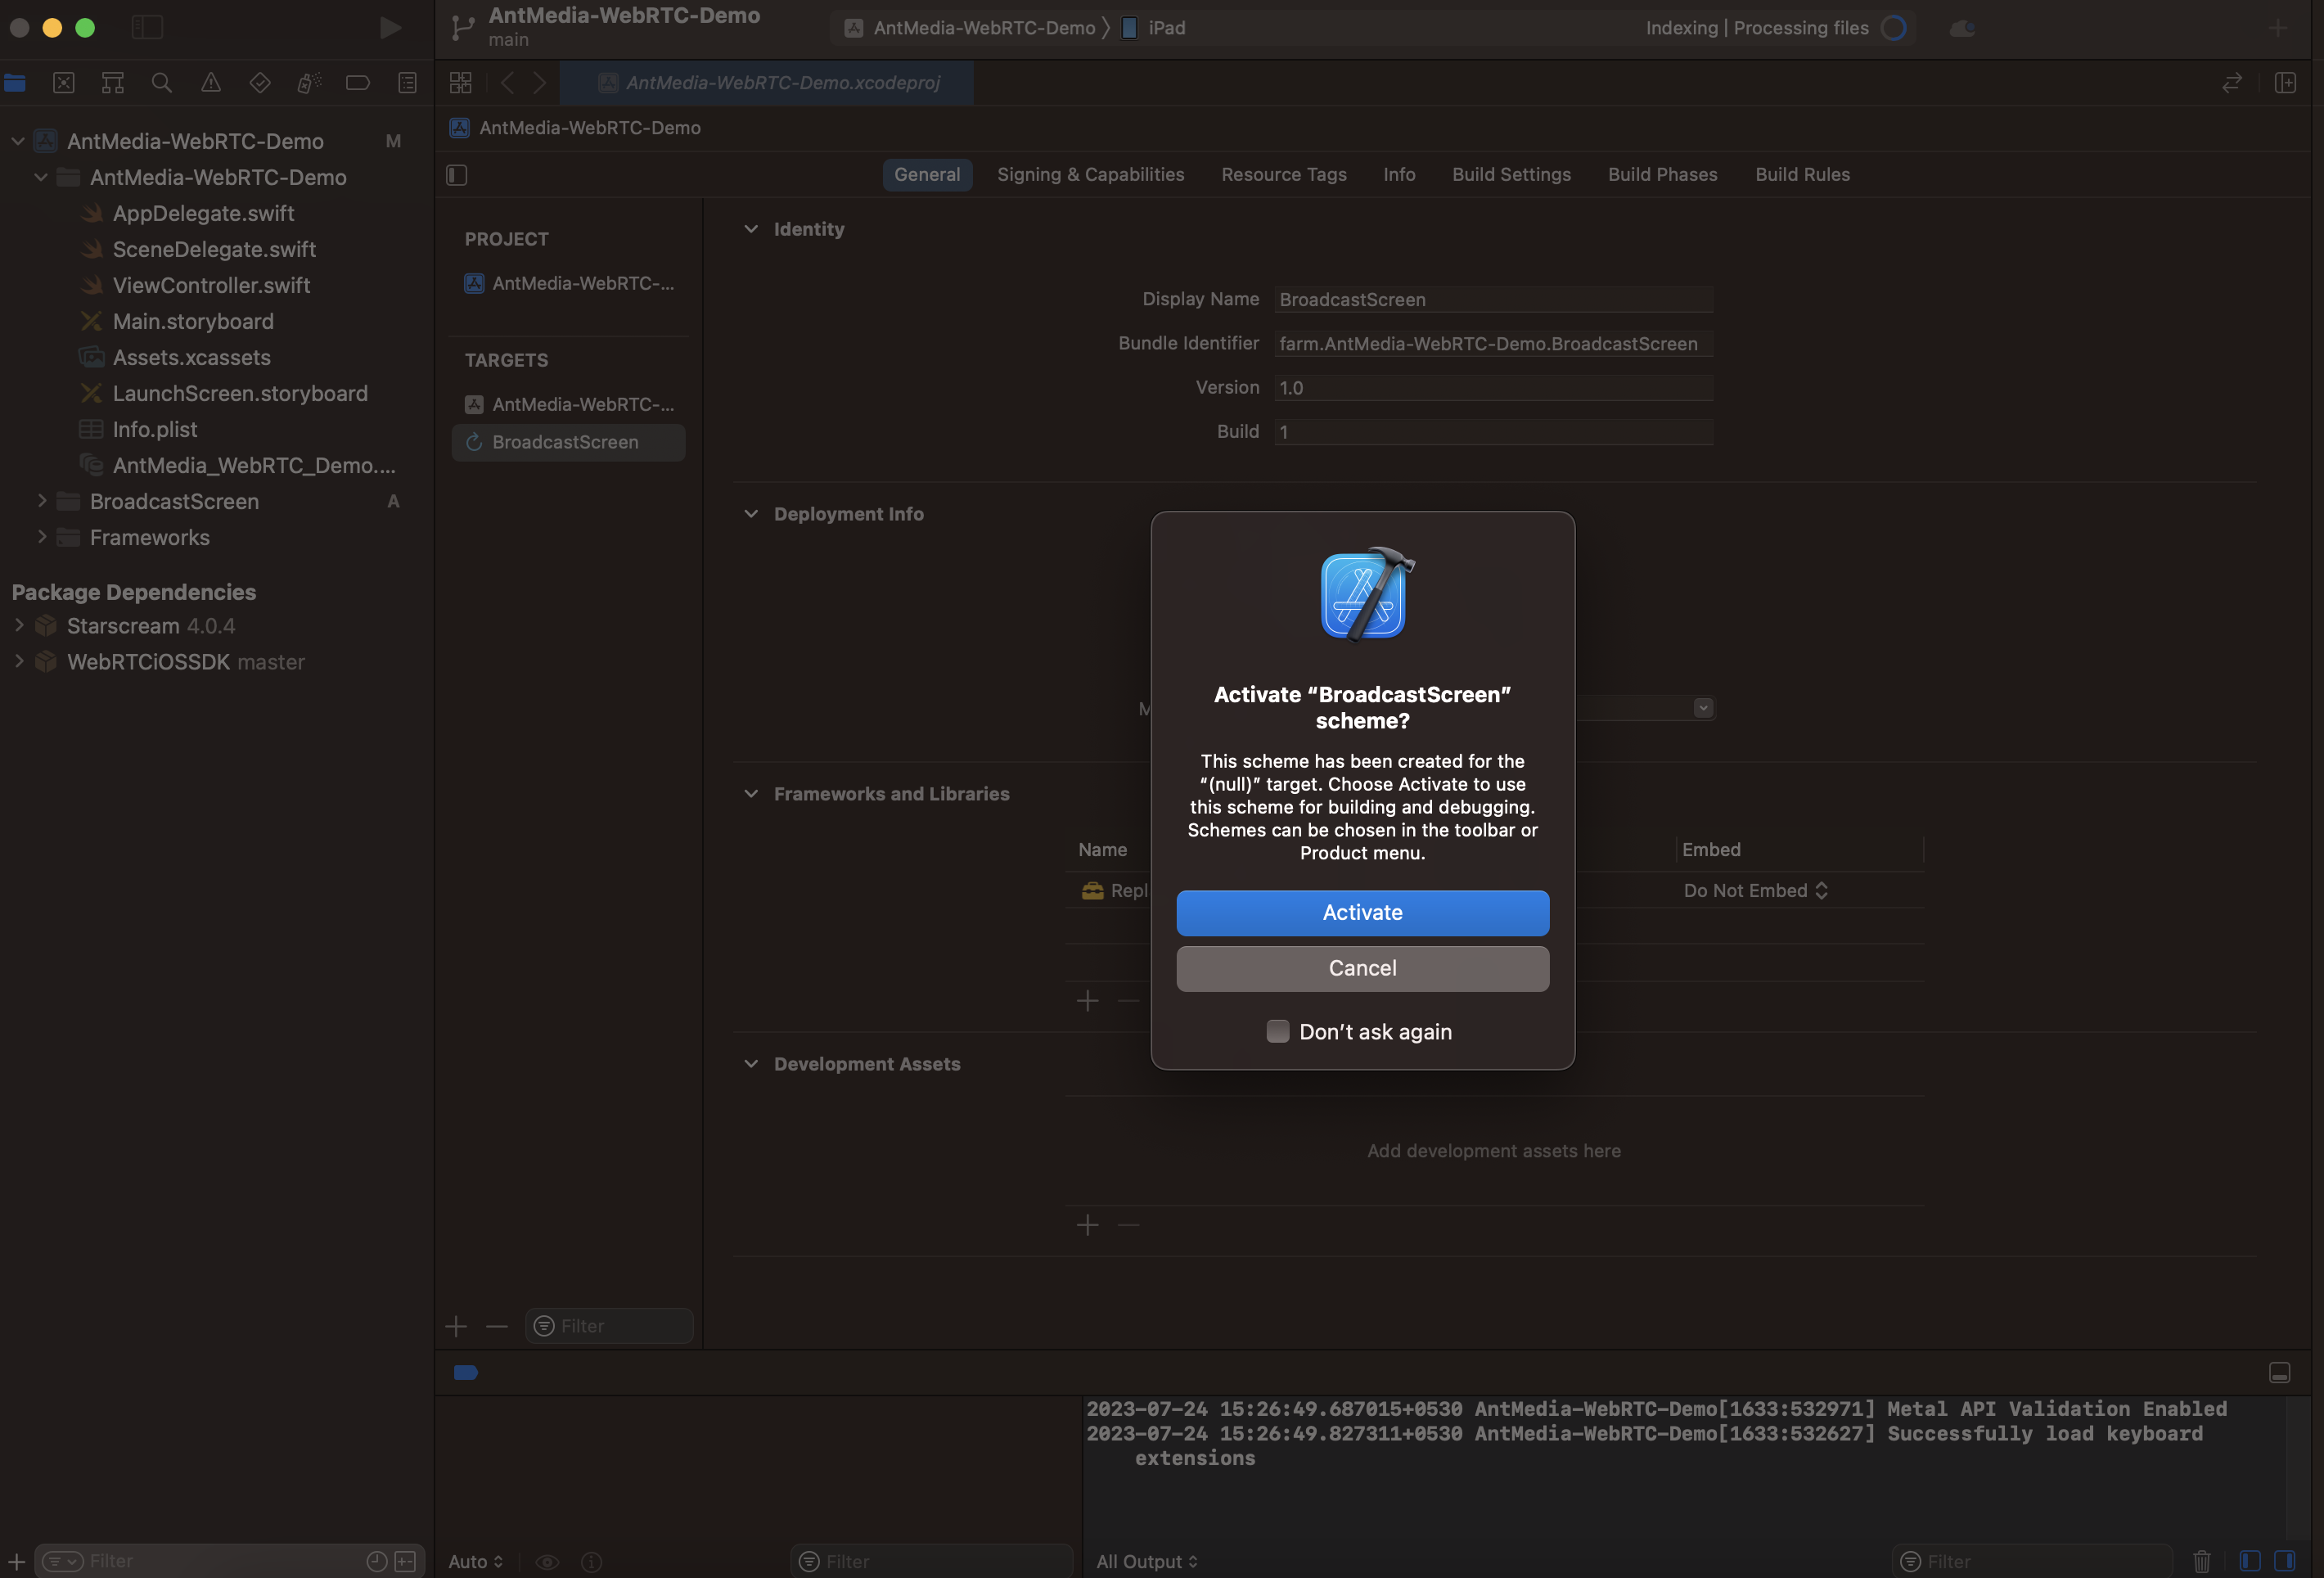This screenshot has width=2324, height=1578.
Task: Select the BroadcastScreen target
Action: 568,443
